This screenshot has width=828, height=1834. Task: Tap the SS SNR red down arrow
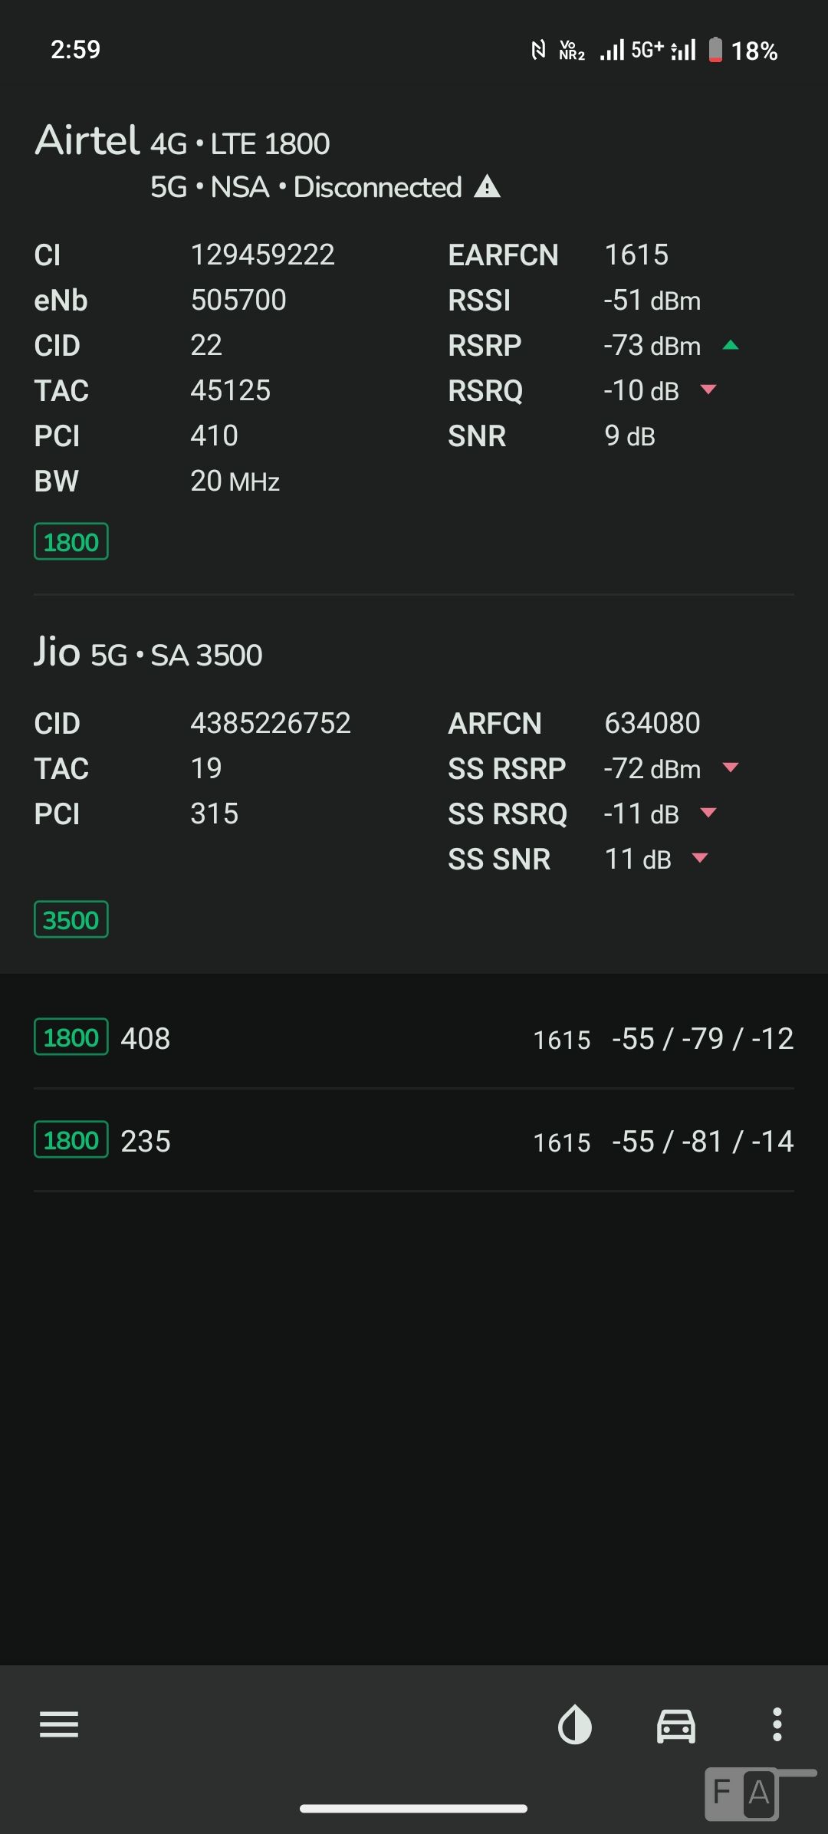699,858
